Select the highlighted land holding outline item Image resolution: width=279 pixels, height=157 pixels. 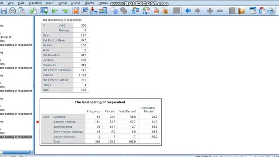click(16, 137)
